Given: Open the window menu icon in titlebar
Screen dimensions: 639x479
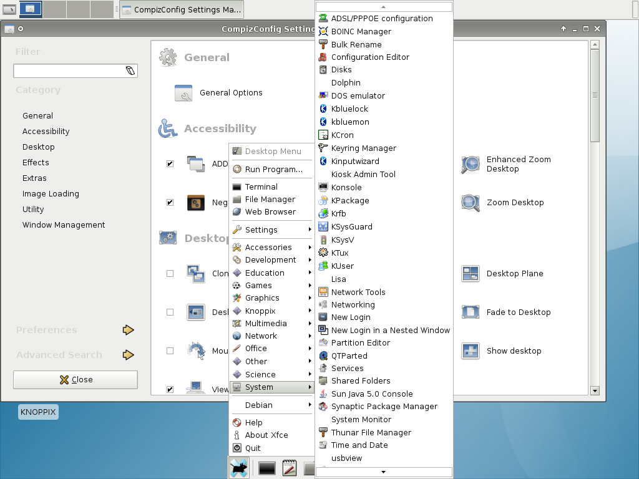Looking at the screenshot, I should [9, 29].
